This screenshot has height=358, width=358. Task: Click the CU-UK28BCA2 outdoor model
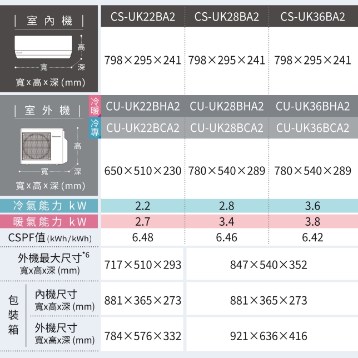click(x=227, y=128)
